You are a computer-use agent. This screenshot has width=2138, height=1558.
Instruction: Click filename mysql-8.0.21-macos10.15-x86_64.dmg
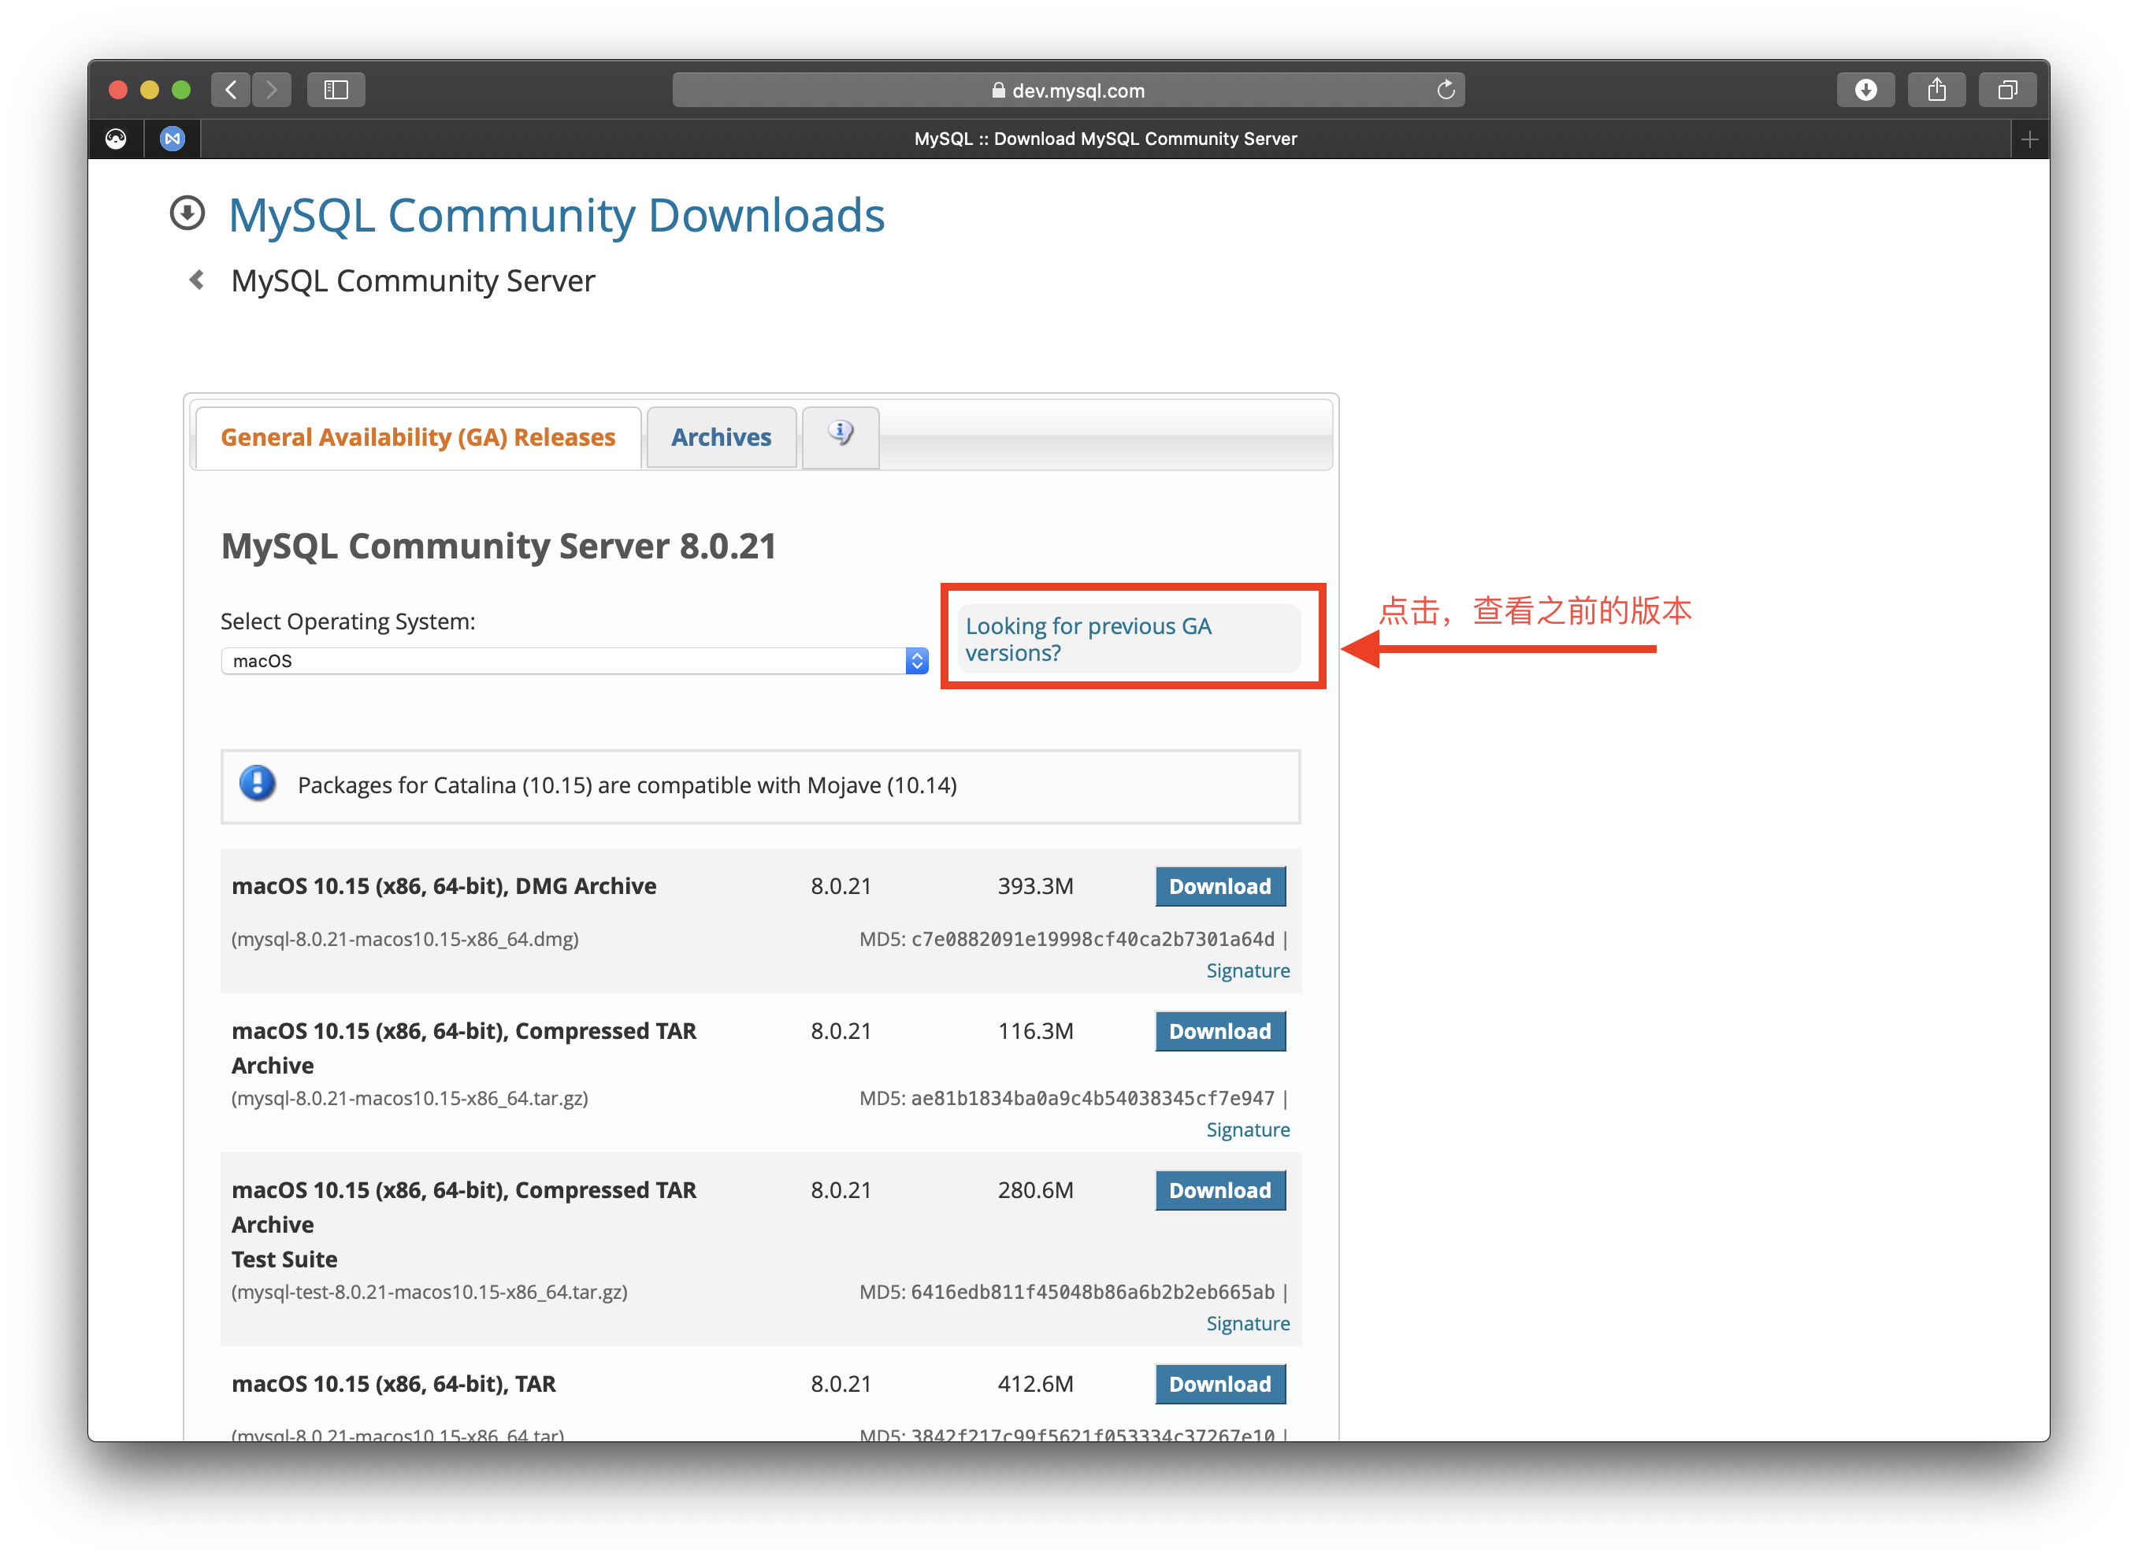pos(405,940)
